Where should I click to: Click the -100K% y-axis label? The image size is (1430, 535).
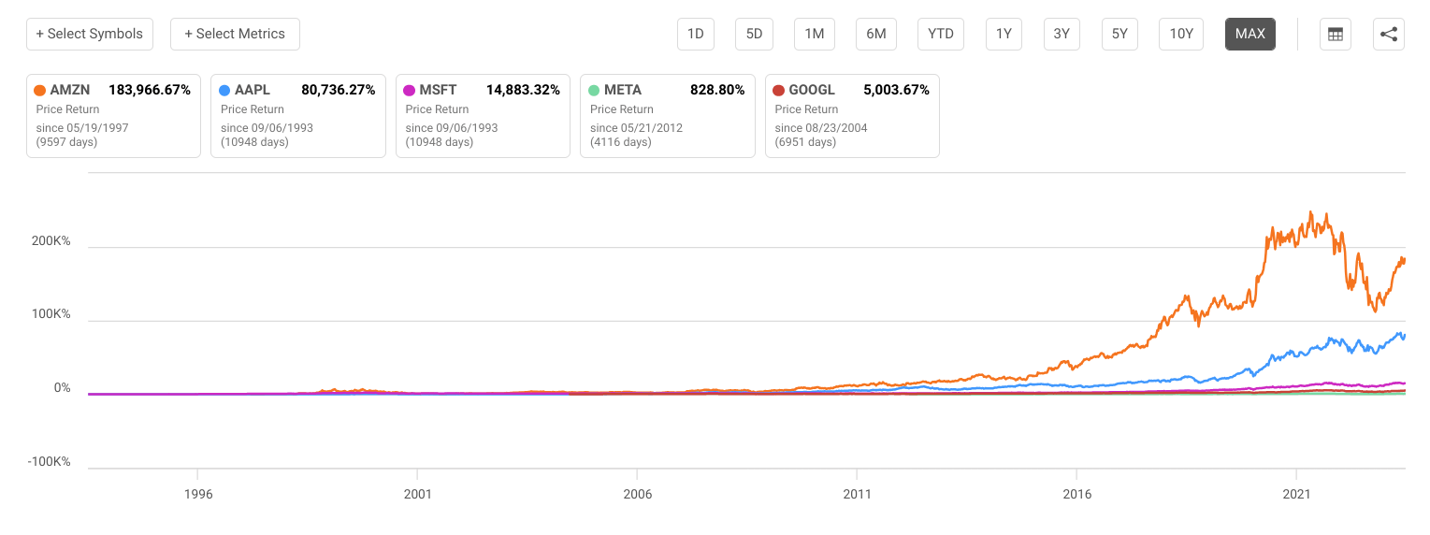tap(50, 462)
